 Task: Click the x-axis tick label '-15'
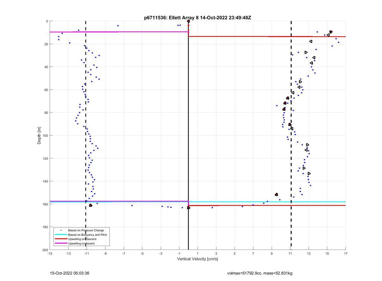pyautogui.click(x=50, y=254)
